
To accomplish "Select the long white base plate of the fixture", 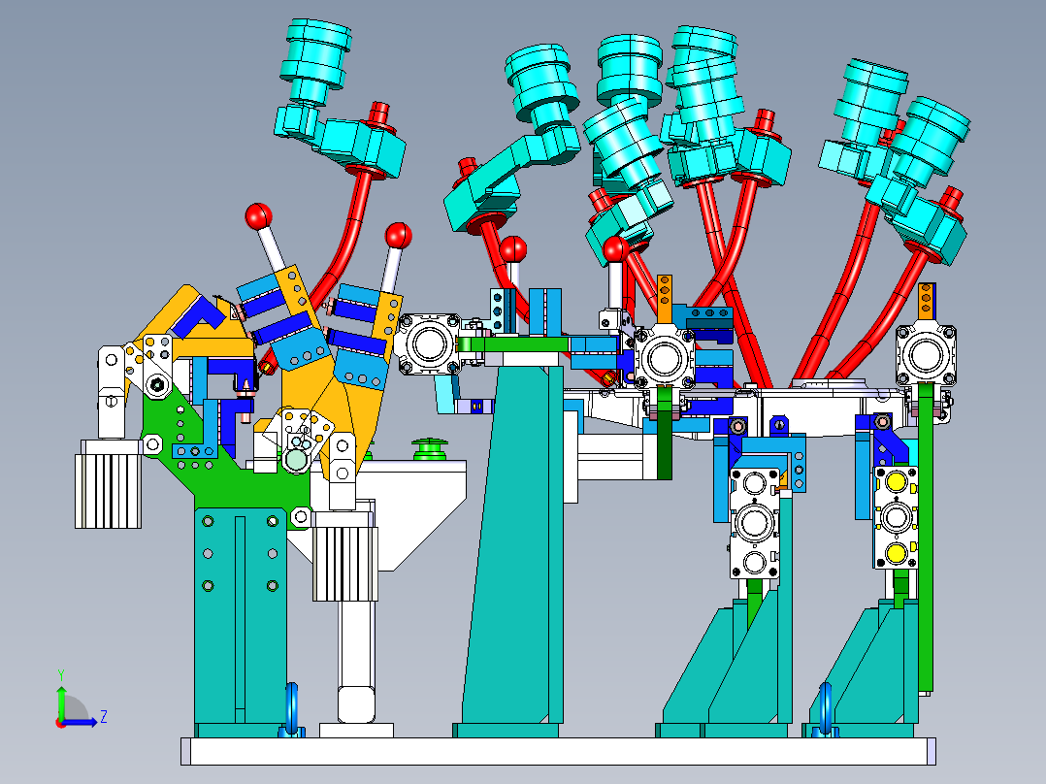I will click(x=558, y=751).
